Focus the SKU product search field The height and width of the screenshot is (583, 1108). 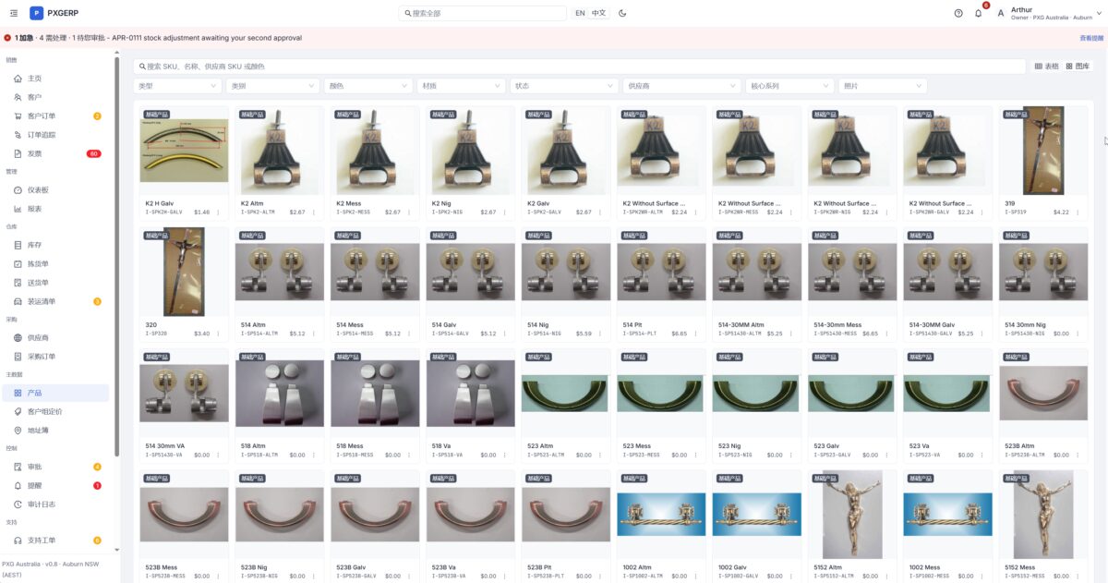tap(580, 67)
